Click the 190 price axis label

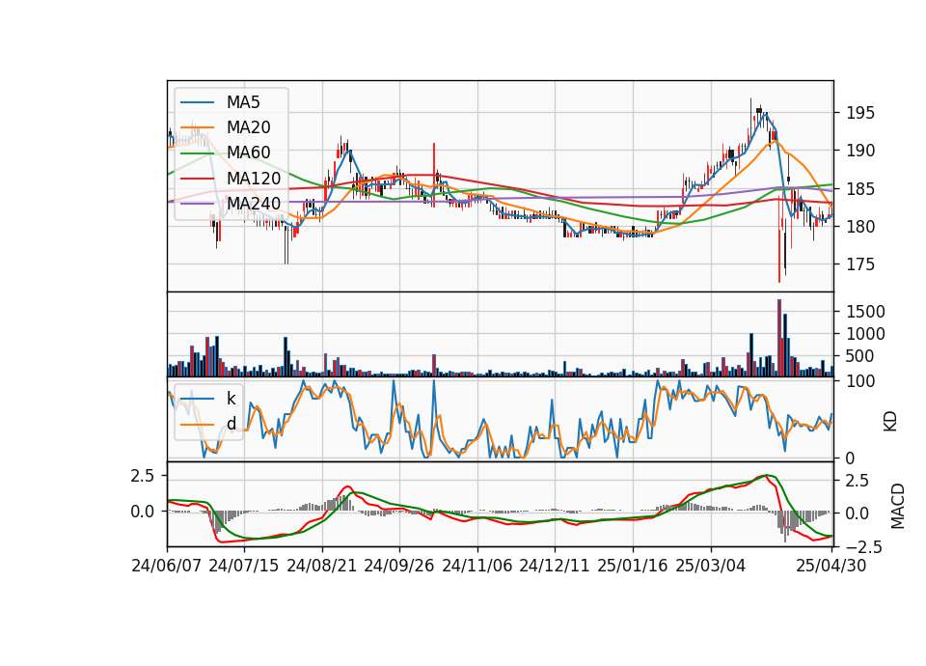pos(860,151)
